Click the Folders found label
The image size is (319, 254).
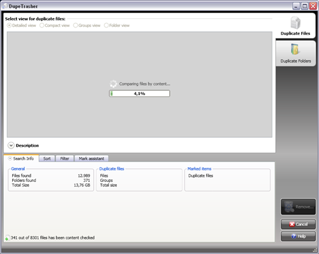(x=24, y=181)
